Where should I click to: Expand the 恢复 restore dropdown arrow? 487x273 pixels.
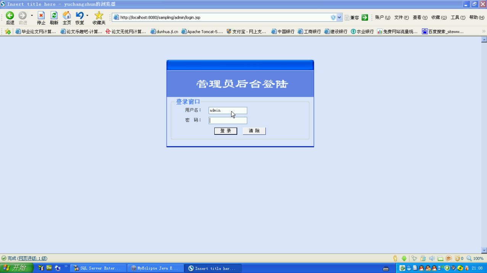[x=87, y=16]
